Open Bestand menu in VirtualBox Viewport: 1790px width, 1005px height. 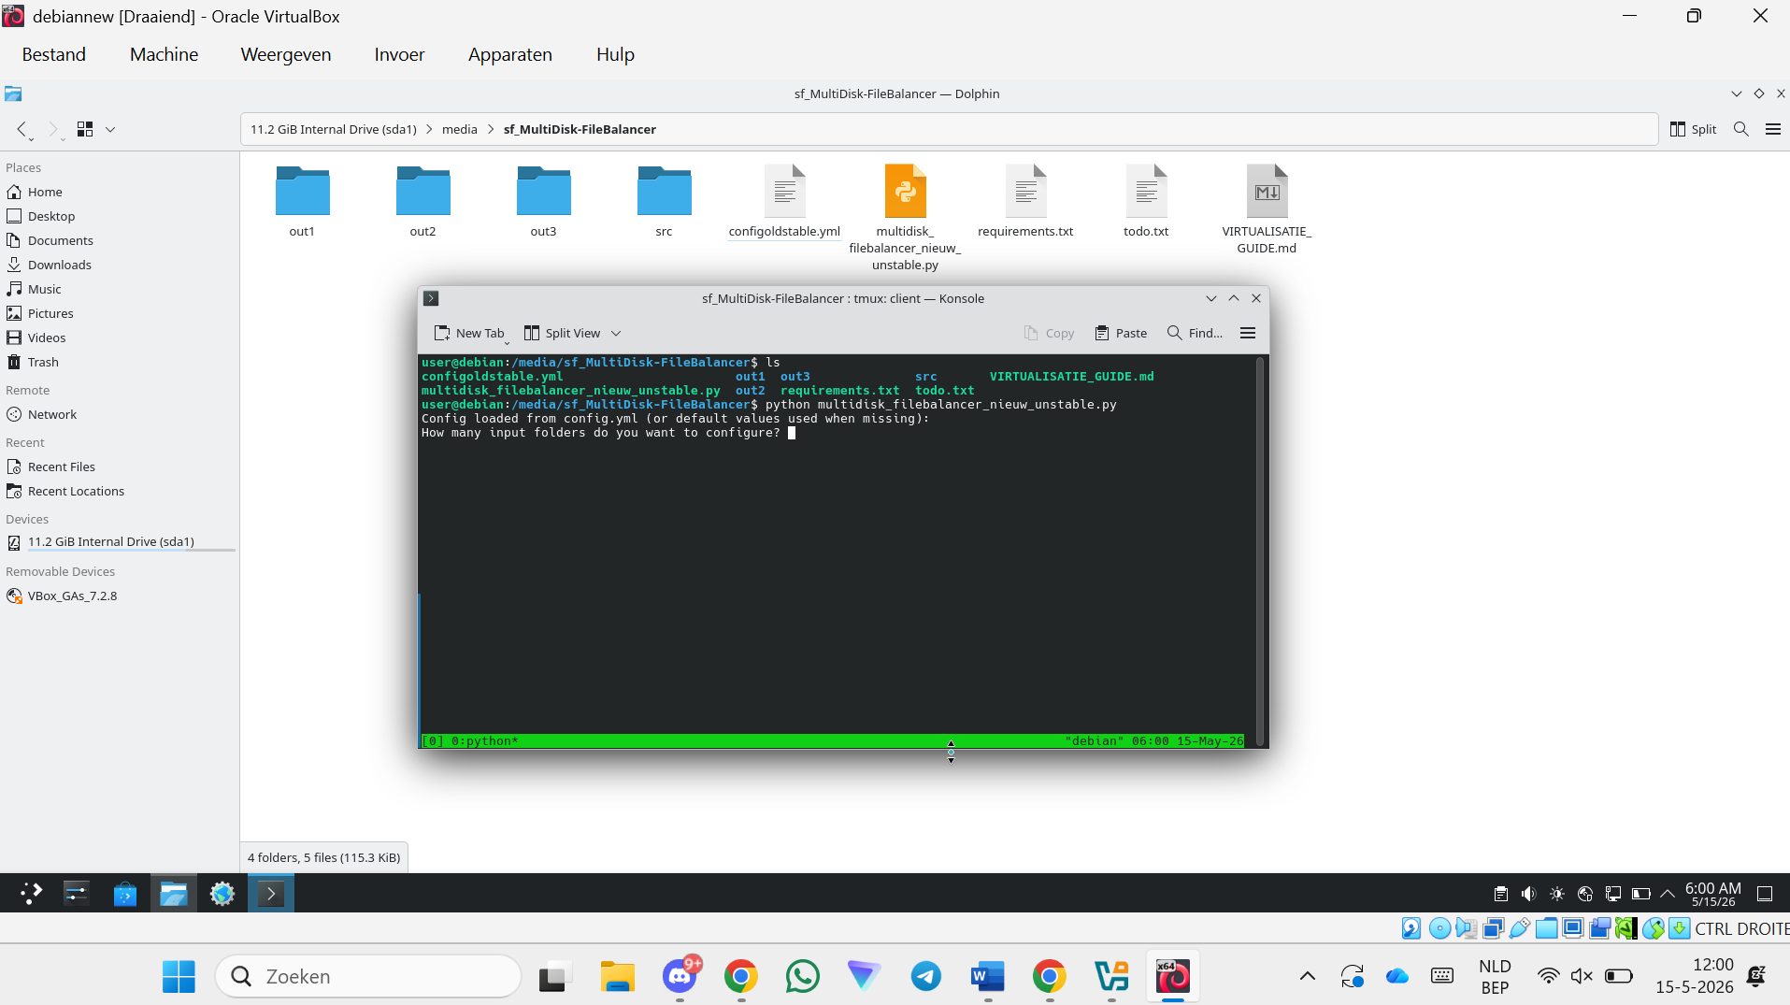point(53,54)
